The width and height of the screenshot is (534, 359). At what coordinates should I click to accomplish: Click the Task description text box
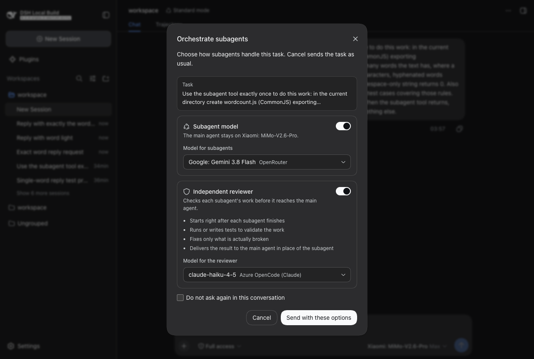[267, 94]
